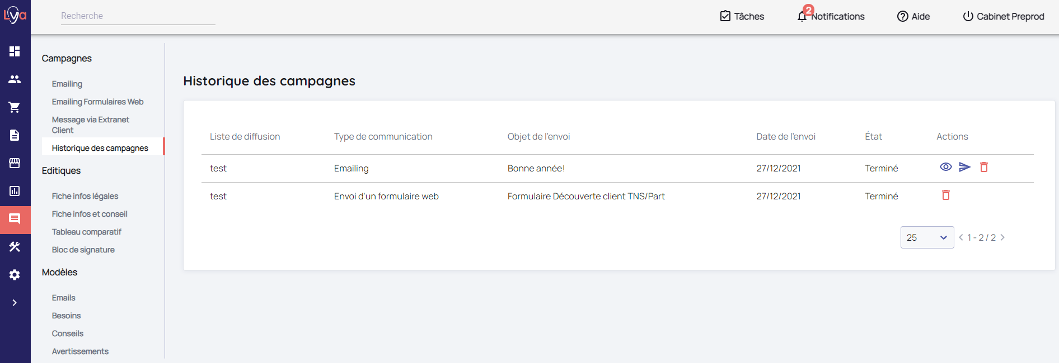
Task: Open the settings gear in the sidebar
Action: coord(15,275)
